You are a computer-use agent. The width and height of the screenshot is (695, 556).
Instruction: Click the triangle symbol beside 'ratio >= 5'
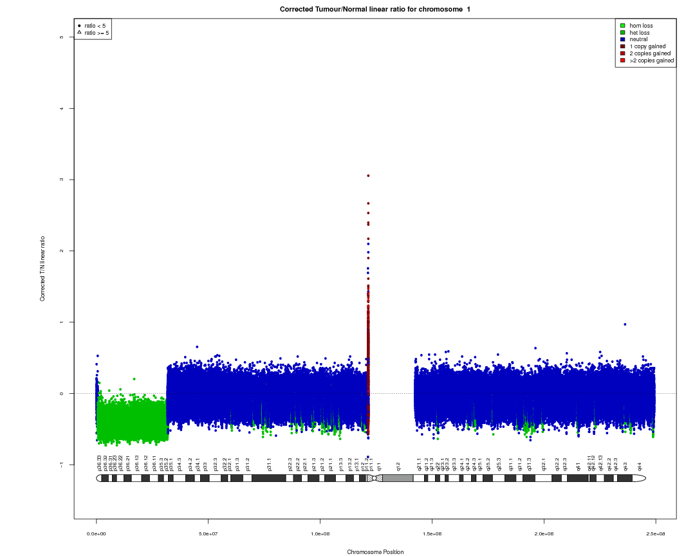click(x=79, y=32)
